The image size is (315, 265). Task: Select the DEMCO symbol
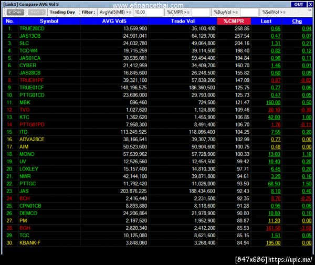tap(28, 214)
